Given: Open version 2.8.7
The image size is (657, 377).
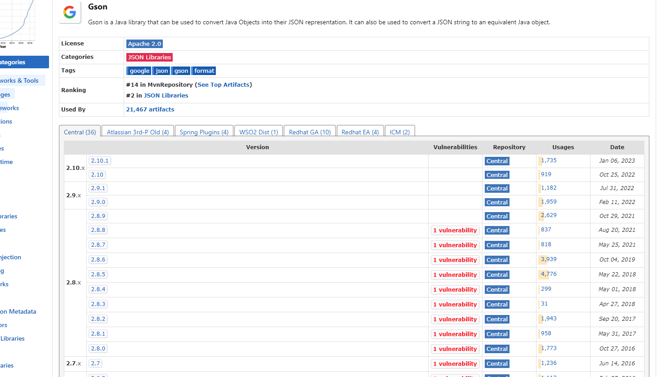Looking at the screenshot, I should pyautogui.click(x=98, y=245).
